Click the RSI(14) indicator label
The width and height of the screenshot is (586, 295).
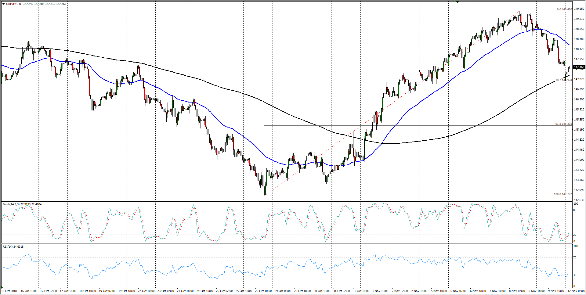tap(8, 246)
